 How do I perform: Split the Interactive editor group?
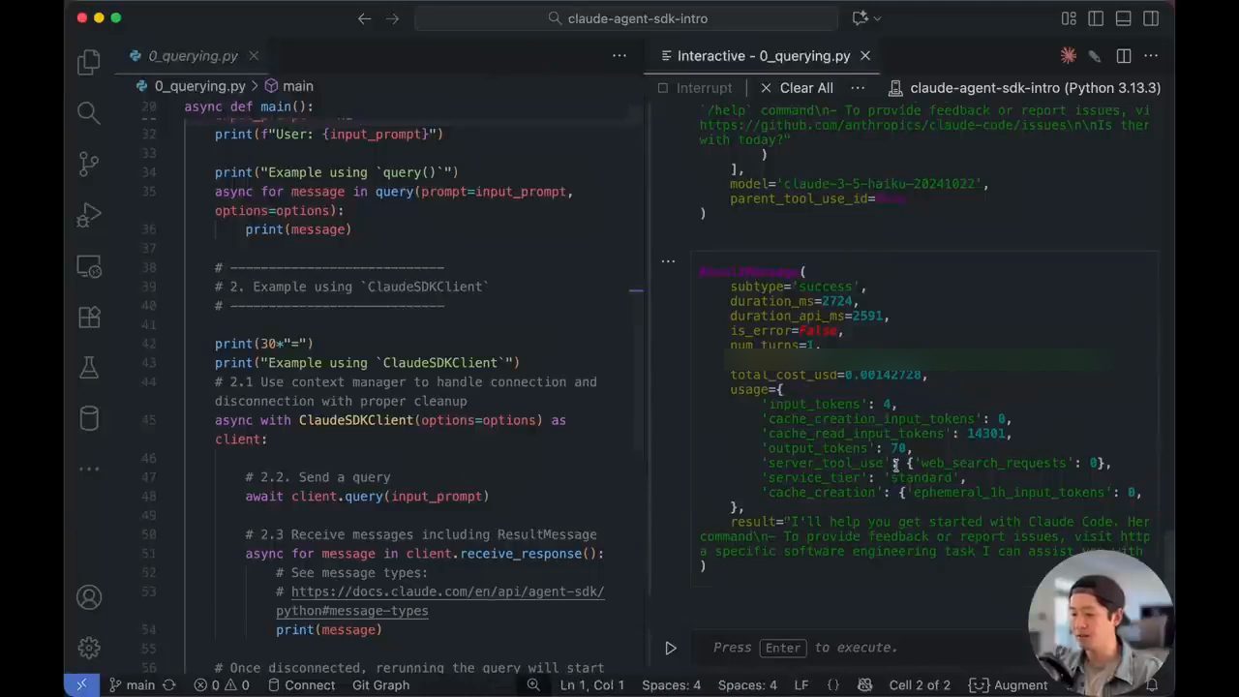click(x=1123, y=56)
